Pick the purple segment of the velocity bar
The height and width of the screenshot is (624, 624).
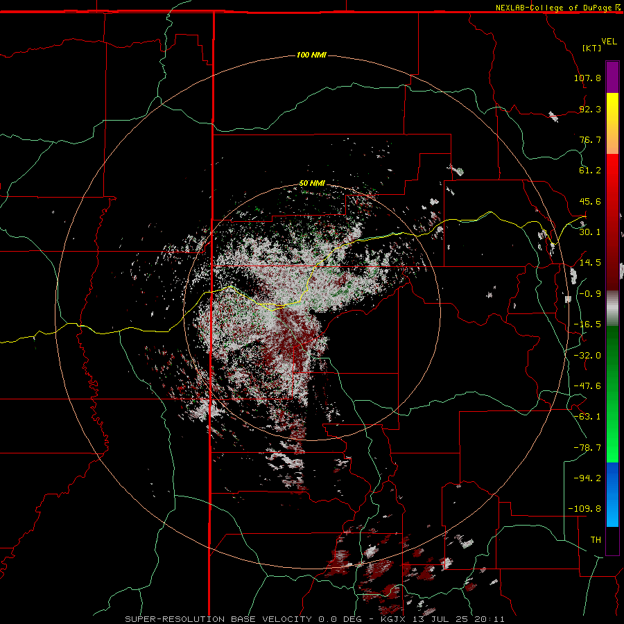click(x=612, y=78)
